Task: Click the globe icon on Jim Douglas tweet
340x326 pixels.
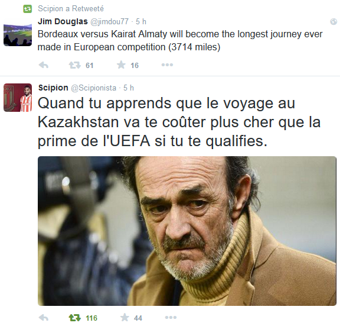Action: tap(334, 21)
